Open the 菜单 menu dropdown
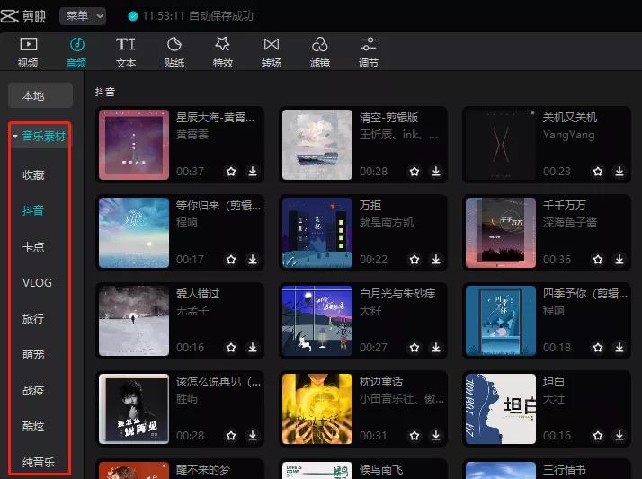 coord(83,16)
